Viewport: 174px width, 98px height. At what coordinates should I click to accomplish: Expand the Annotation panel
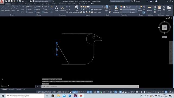point(63,15)
